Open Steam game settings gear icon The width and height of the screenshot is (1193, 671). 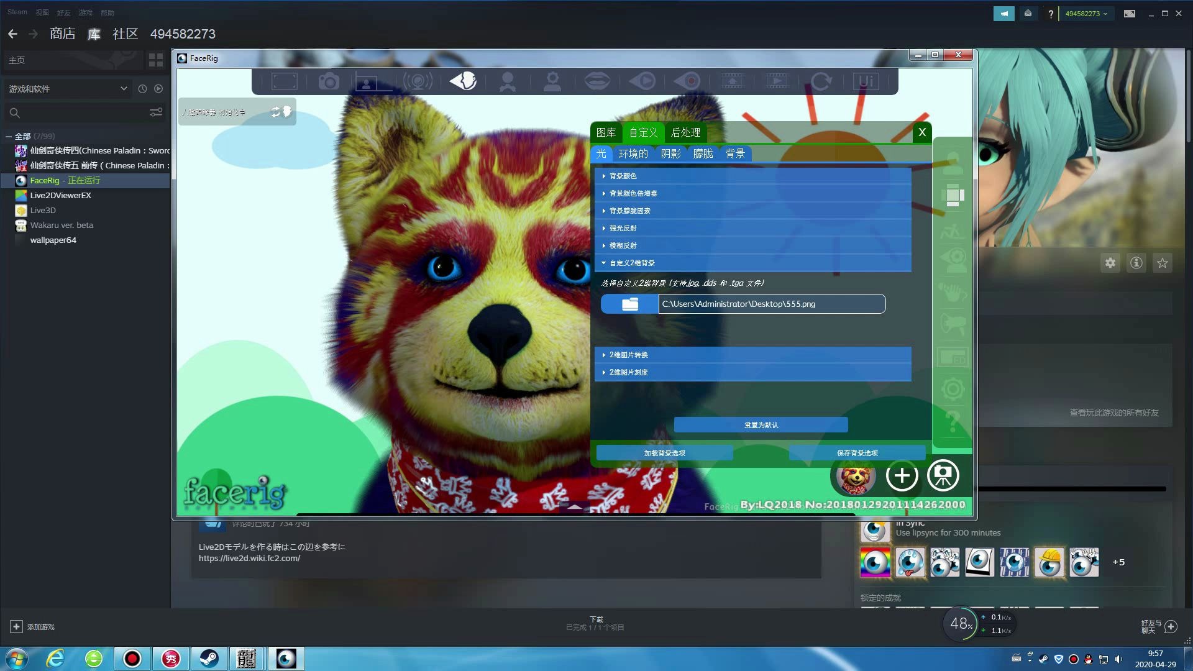(1110, 263)
